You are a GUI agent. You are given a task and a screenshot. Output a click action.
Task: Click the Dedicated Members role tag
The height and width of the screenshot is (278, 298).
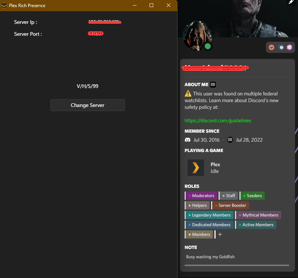coord(209,225)
